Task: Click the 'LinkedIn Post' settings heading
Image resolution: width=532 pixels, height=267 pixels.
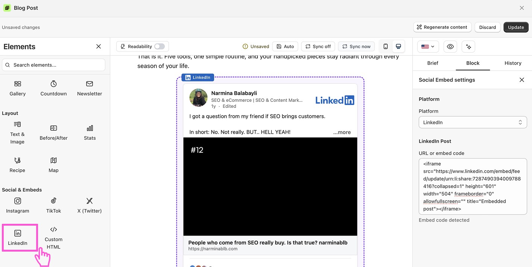Action: point(435,141)
